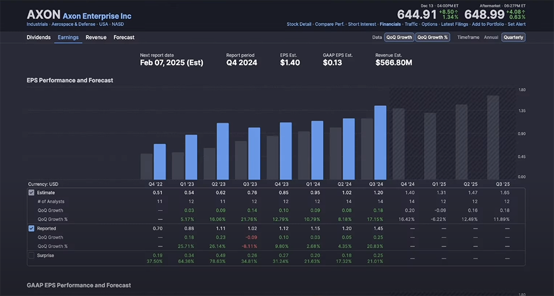Click the aftermarket price 648.99
The image size is (554, 296).
pyautogui.click(x=484, y=14)
